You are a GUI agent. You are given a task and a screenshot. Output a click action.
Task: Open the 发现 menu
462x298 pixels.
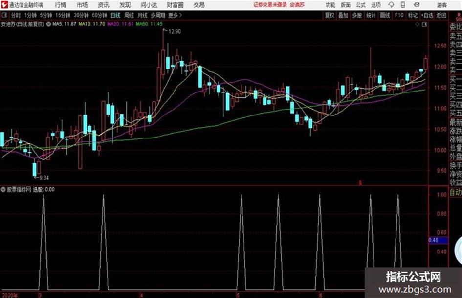[125, 5]
